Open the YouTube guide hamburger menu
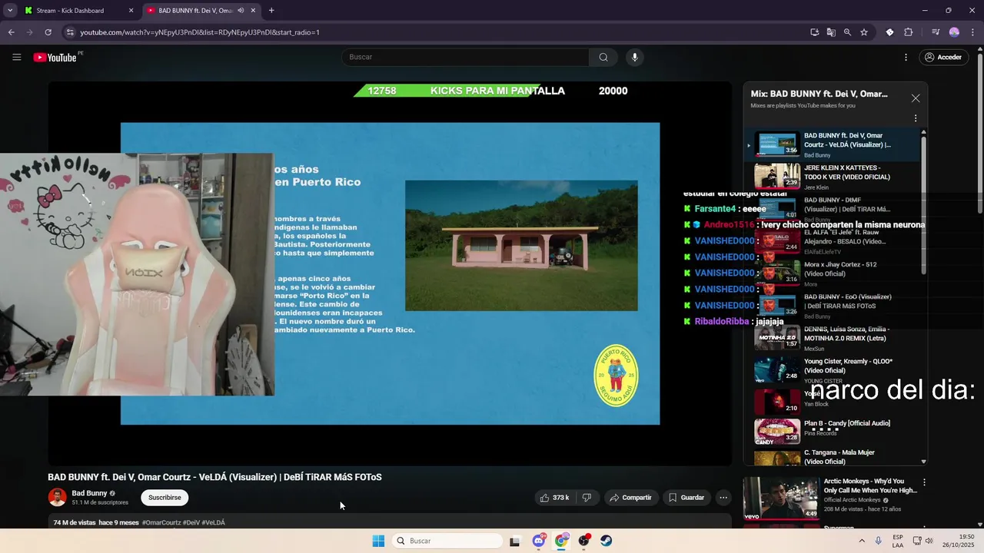 point(17,57)
